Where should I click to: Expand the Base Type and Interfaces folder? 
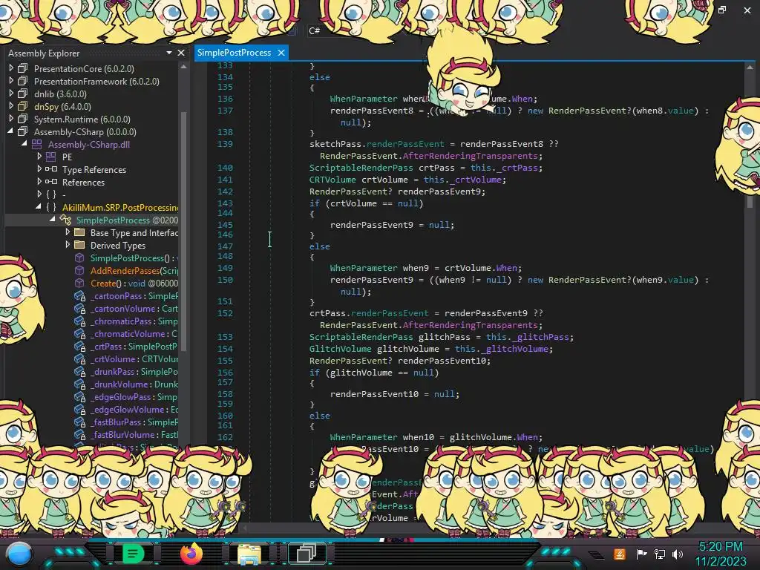tap(68, 232)
